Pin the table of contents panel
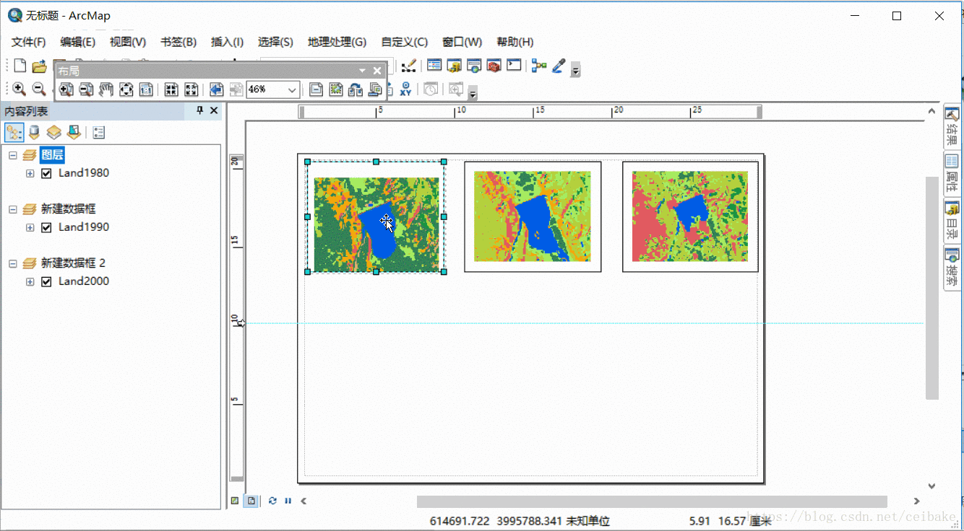 (200, 110)
